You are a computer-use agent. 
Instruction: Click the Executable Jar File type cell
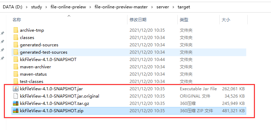point(198,89)
